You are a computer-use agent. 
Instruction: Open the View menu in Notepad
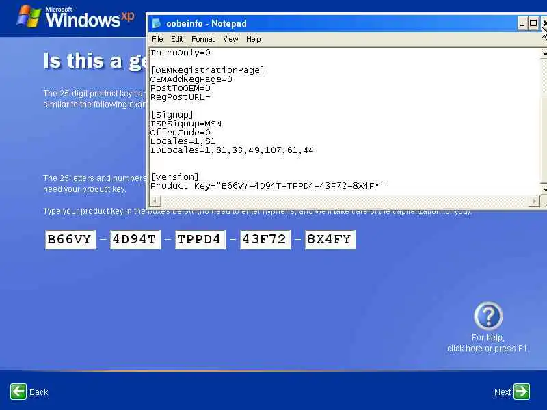230,39
